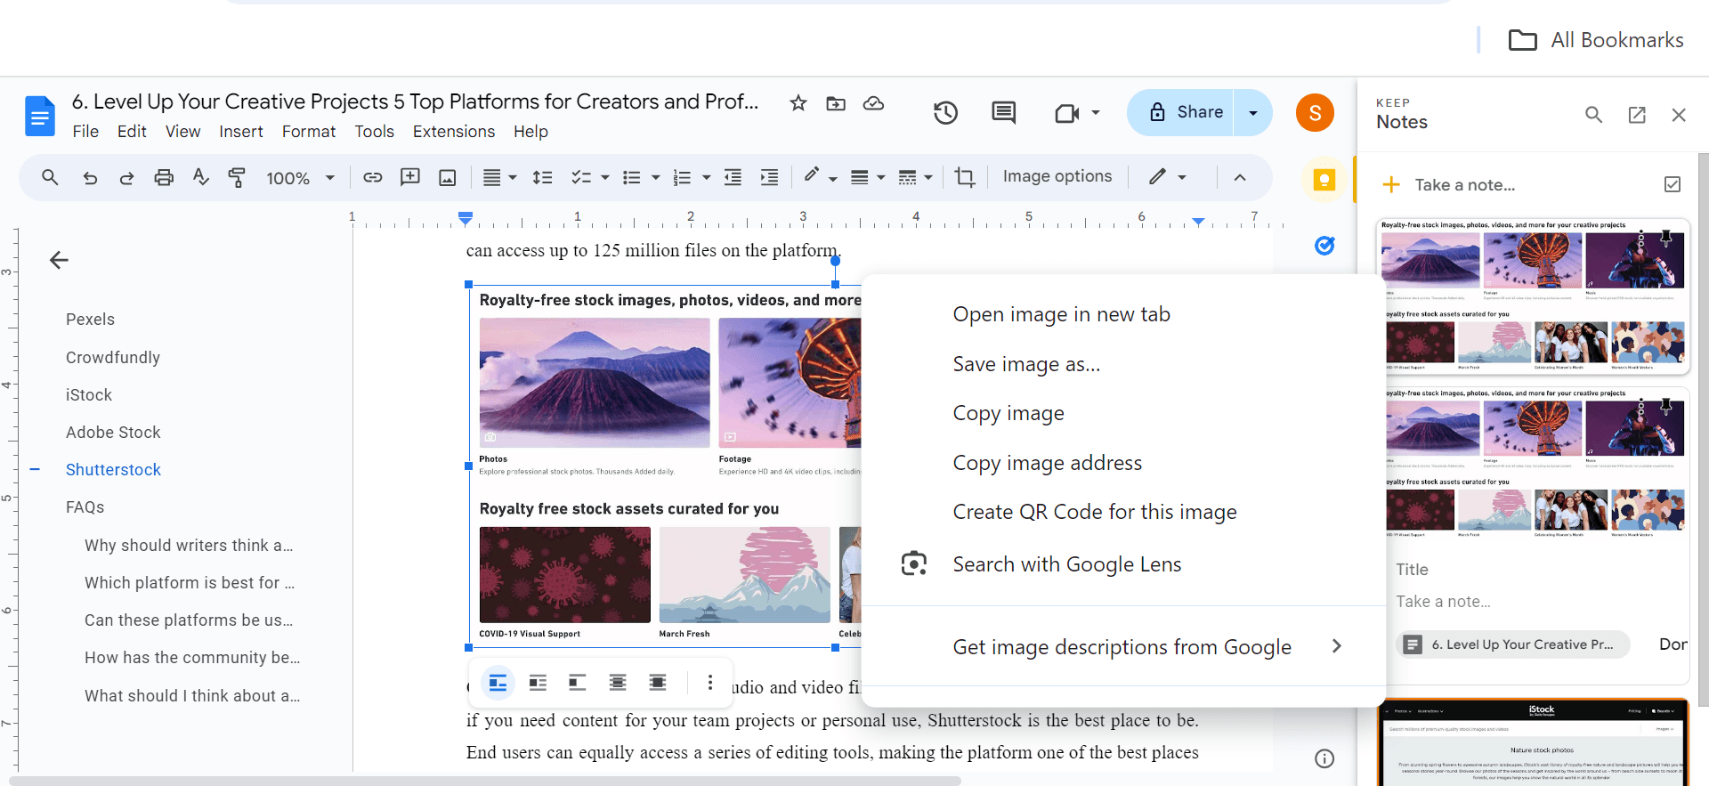
Task: Select the break text layout option
Action: (578, 683)
